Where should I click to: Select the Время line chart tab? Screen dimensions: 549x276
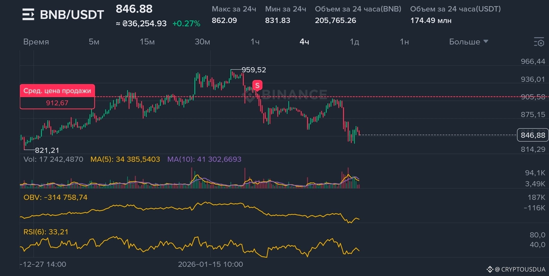(36, 42)
